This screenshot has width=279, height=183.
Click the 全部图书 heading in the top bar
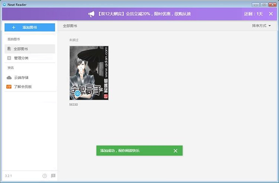click(70, 26)
